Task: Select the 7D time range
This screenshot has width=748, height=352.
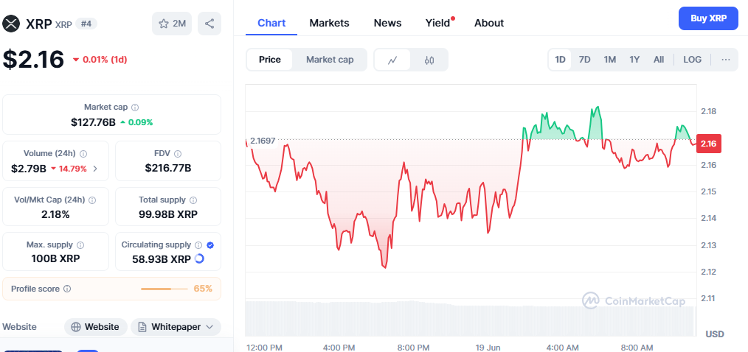Action: pyautogui.click(x=584, y=60)
